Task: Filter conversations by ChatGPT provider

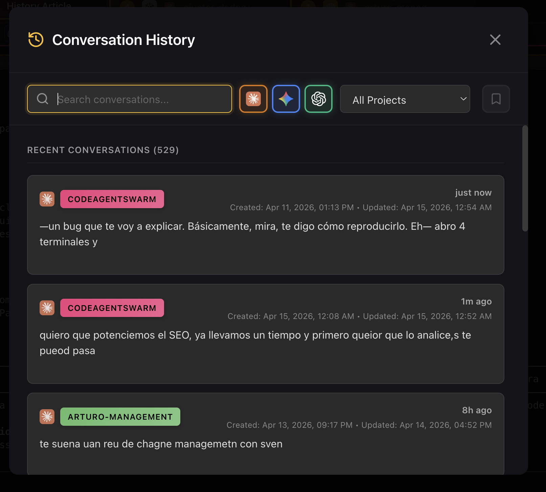Action: pyautogui.click(x=318, y=99)
